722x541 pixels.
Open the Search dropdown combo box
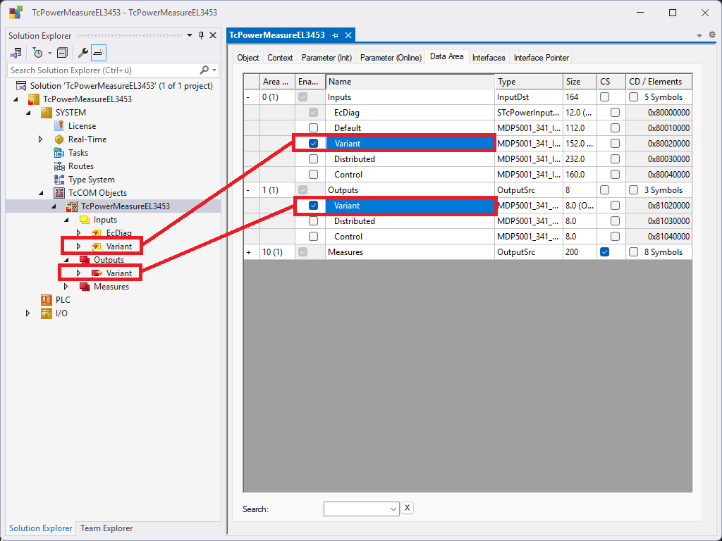tap(393, 509)
